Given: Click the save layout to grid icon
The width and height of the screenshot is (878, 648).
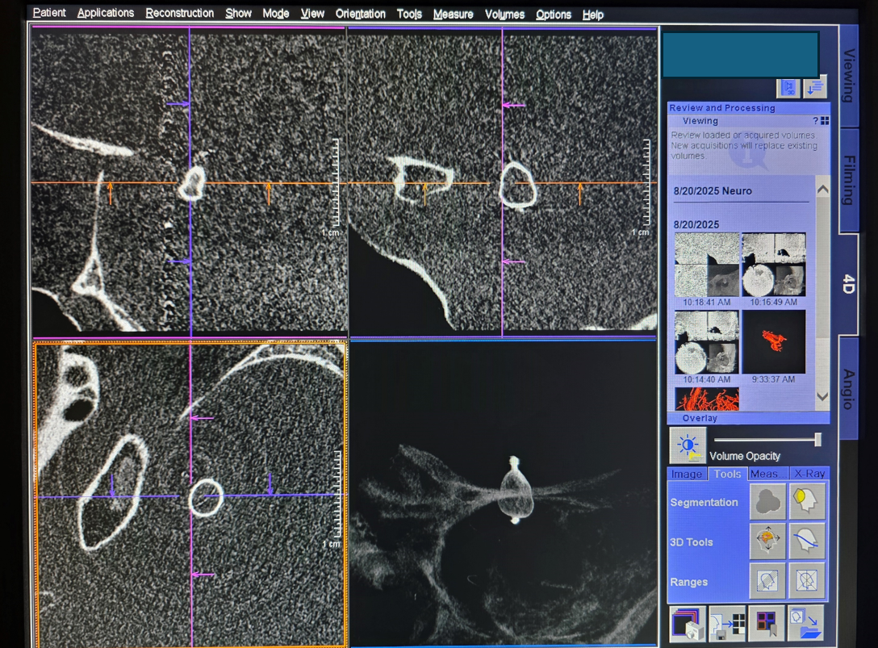Looking at the screenshot, I should (727, 625).
